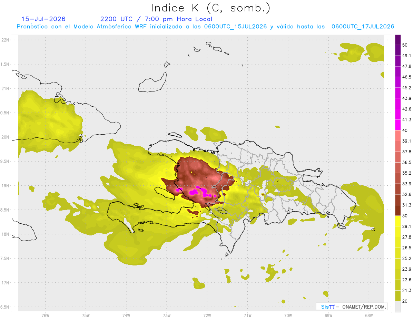
Task: Click the olive colorbar segment above 20
Action: pyautogui.click(x=398, y=295)
